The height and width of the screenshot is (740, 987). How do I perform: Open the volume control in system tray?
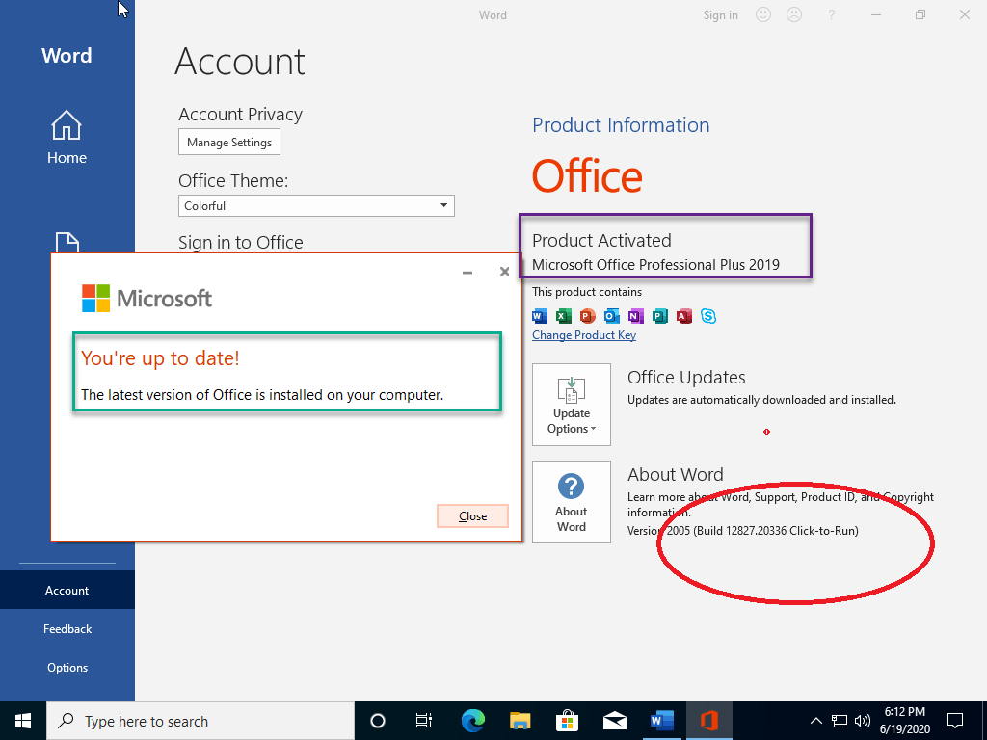click(x=863, y=721)
